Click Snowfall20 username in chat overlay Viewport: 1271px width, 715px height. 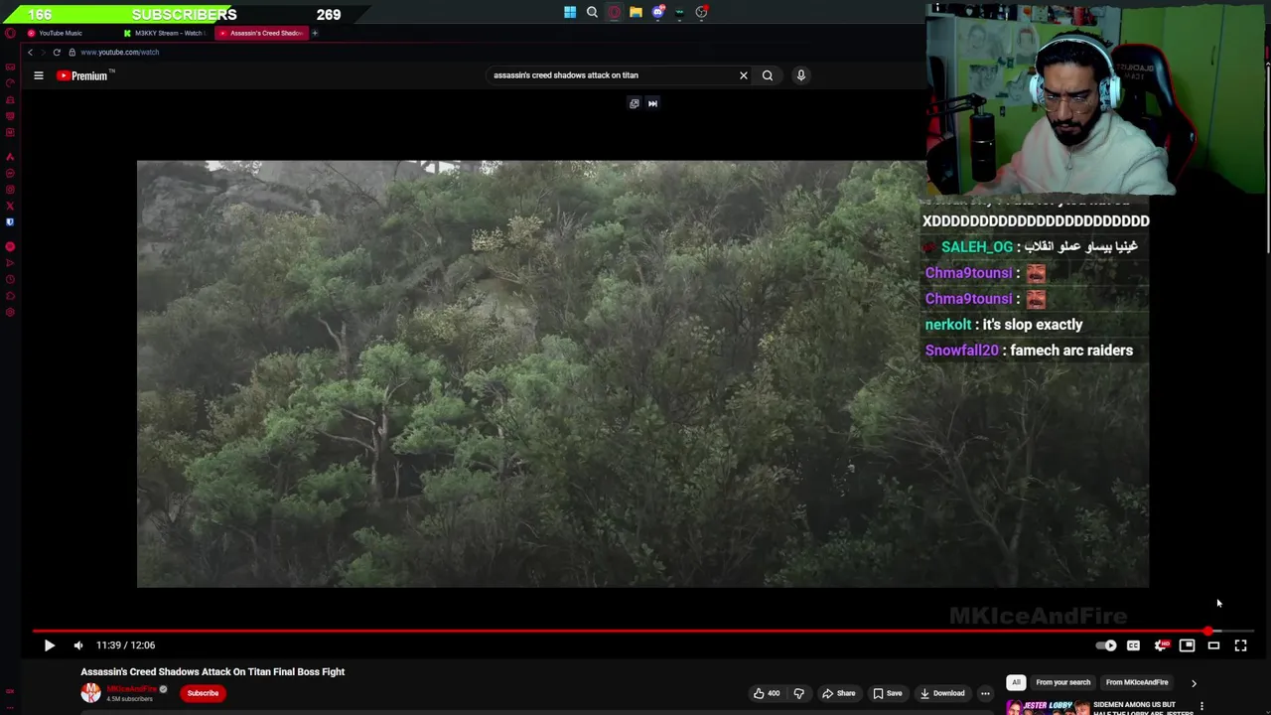[x=961, y=351]
